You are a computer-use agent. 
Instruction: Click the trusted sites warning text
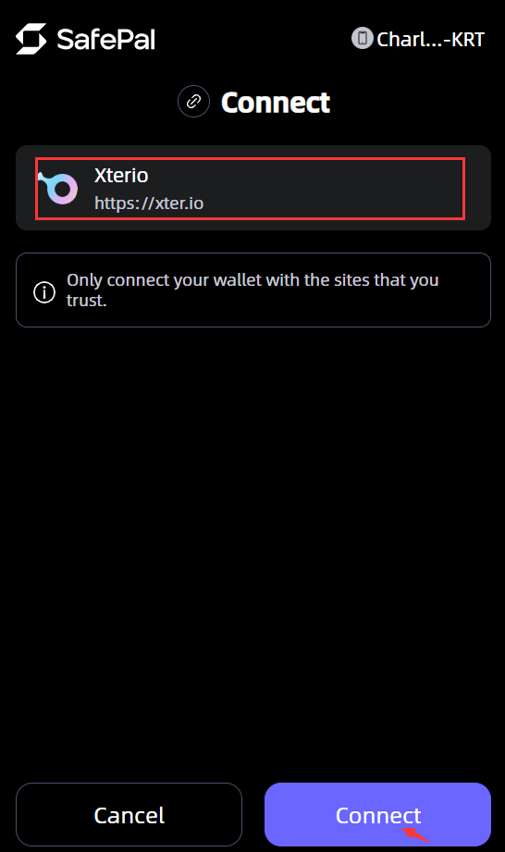click(x=252, y=290)
